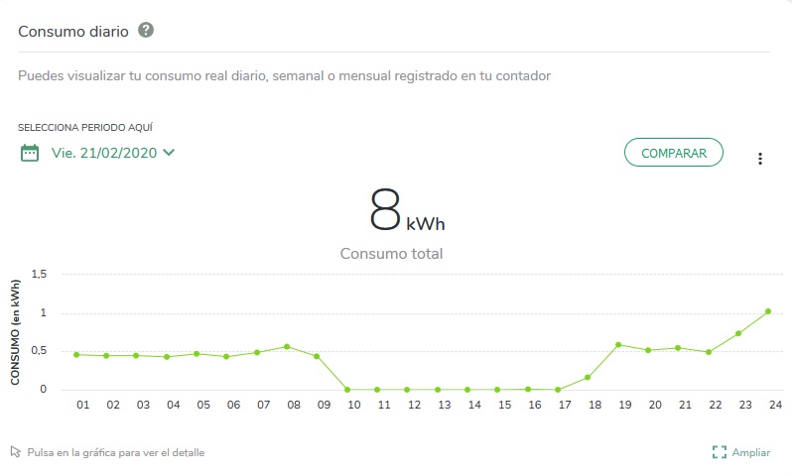This screenshot has width=792, height=476.
Task: Click the COMPARAR button
Action: coord(674,153)
